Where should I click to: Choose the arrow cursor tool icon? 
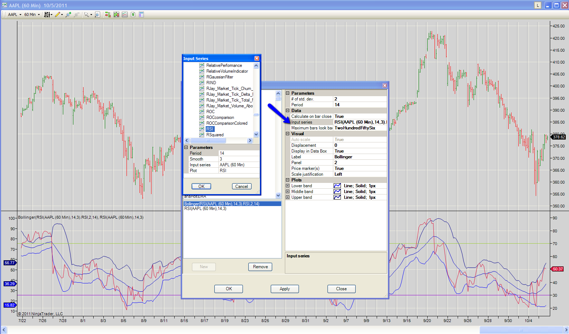(88, 14)
